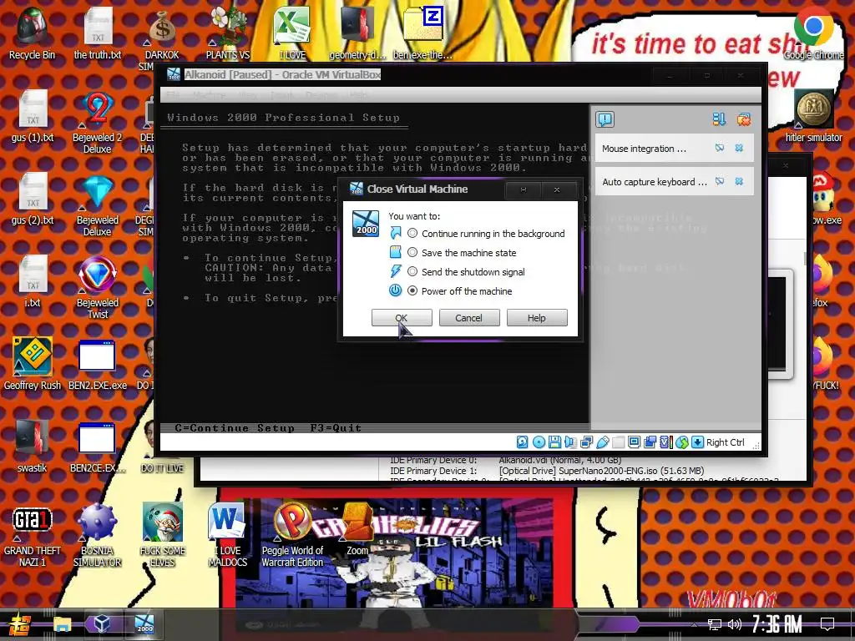Click optical drive status bar icon
This screenshot has width=855, height=641.
539,442
